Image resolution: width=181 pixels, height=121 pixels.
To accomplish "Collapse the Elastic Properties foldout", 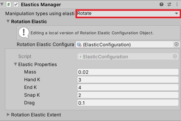I will pos(15,64).
